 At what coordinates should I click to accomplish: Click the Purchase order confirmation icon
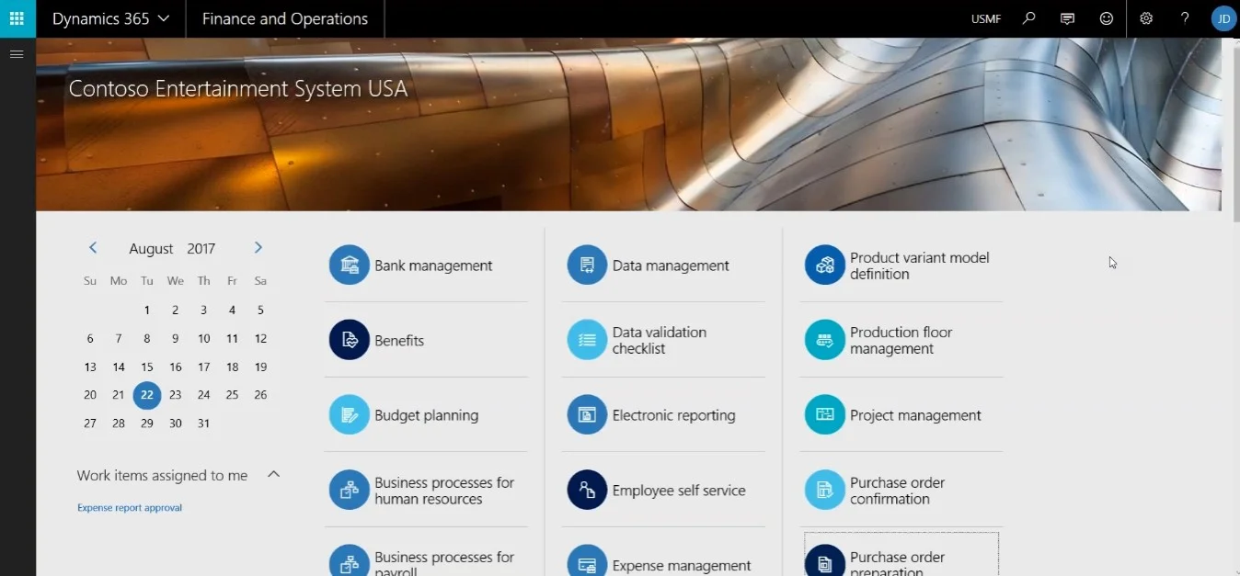click(825, 491)
